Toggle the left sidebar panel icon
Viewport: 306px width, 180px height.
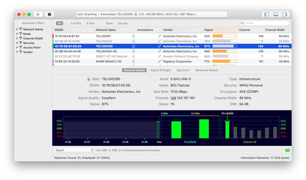click(x=267, y=14)
